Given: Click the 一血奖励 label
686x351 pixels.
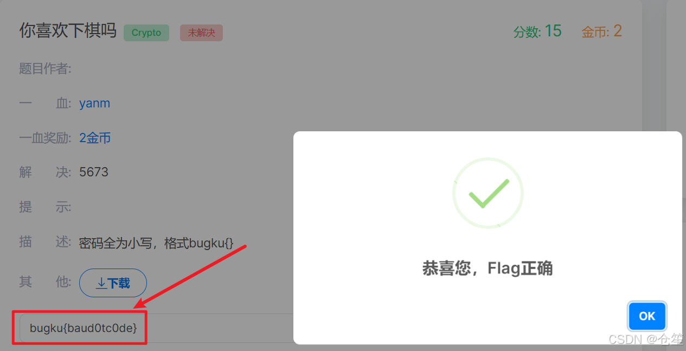Looking at the screenshot, I should tap(46, 138).
